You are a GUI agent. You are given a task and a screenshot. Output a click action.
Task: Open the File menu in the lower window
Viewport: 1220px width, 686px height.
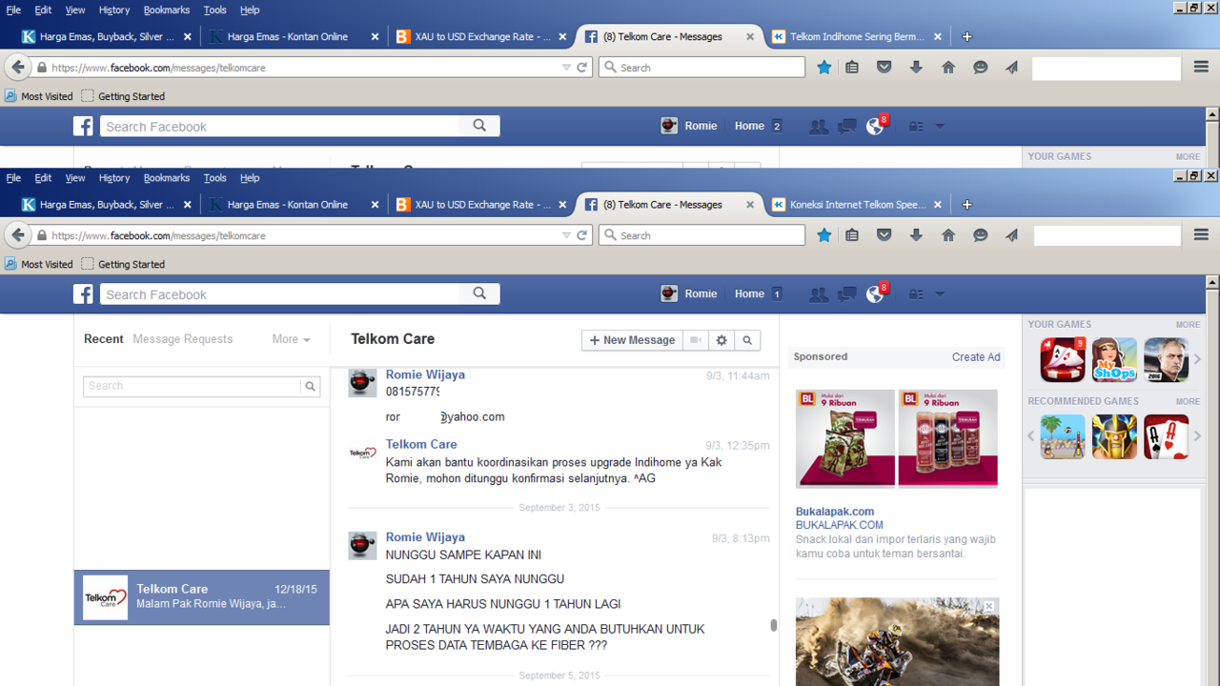(x=13, y=178)
